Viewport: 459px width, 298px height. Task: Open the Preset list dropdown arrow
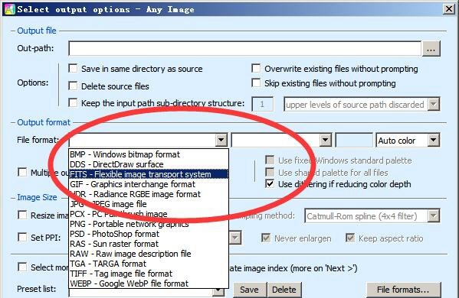(218, 290)
